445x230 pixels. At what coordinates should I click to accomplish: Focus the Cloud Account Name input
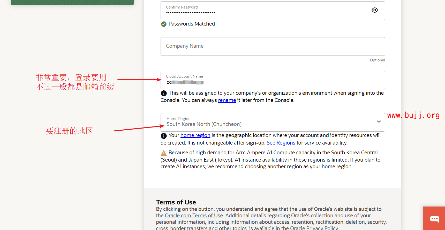[x=273, y=82]
